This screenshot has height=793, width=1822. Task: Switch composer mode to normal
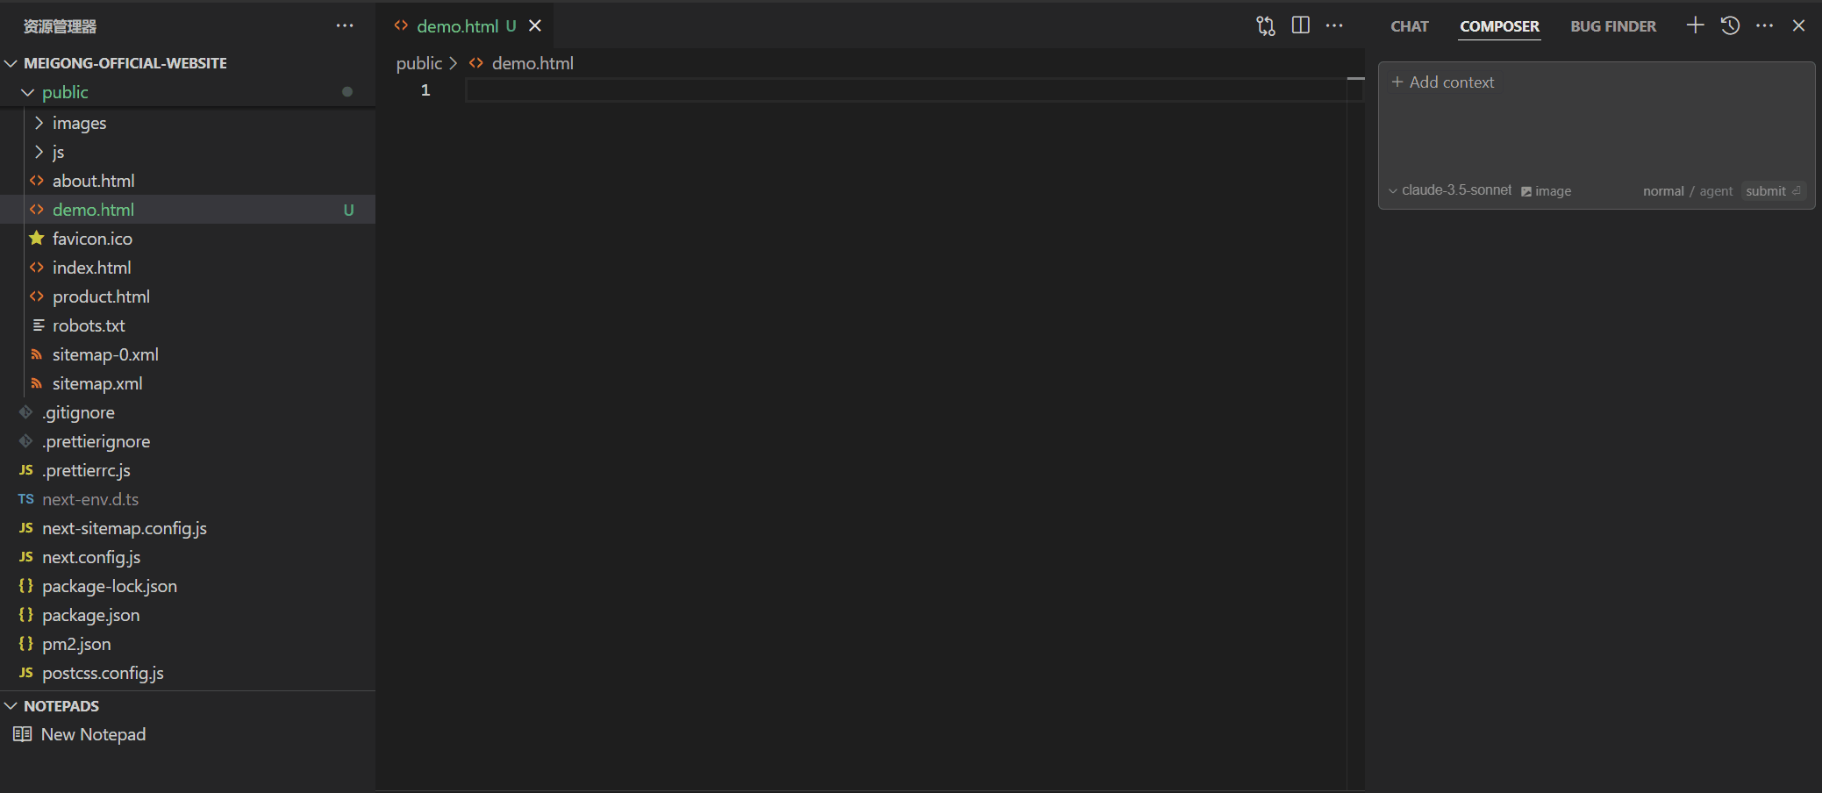[x=1663, y=190]
